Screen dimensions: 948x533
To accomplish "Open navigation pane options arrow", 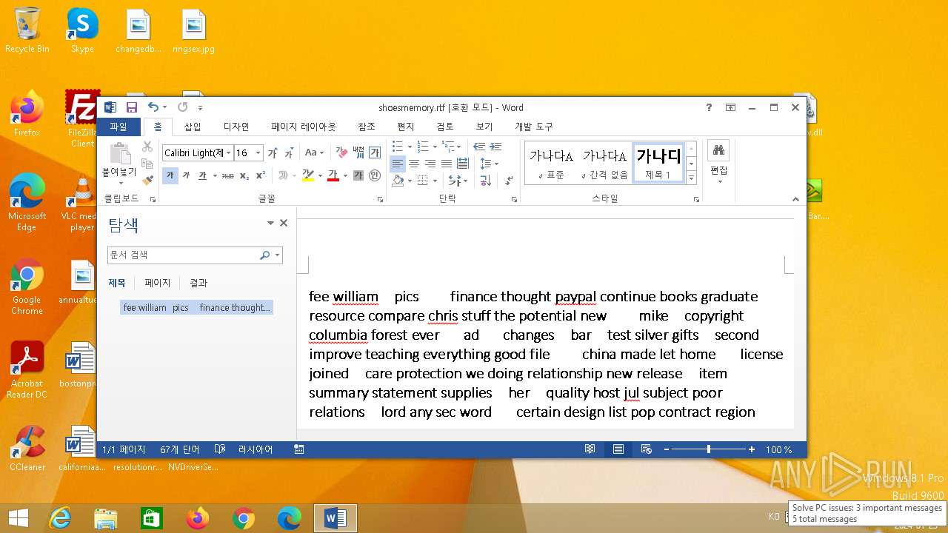I will pos(270,223).
